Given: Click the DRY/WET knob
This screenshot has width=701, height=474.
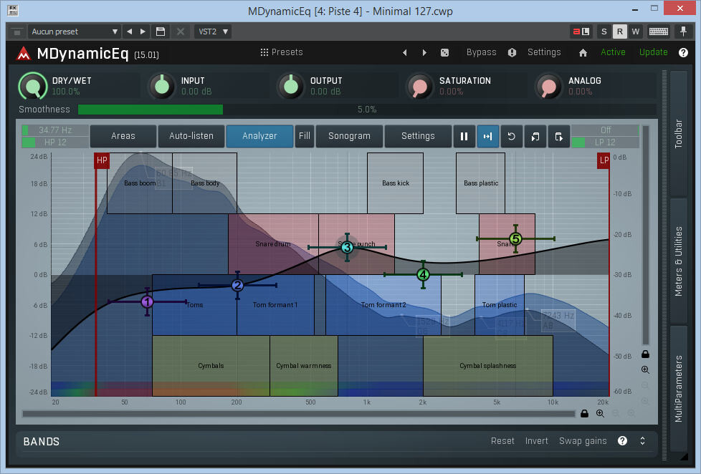Looking at the screenshot, I should click(x=33, y=86).
